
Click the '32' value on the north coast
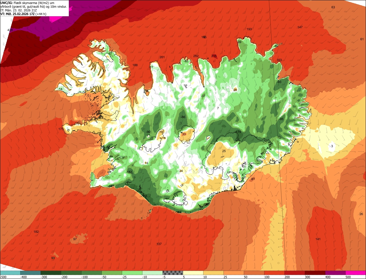click(x=186, y=61)
